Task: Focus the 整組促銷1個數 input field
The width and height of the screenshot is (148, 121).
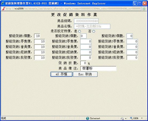Action: (x=37, y=36)
